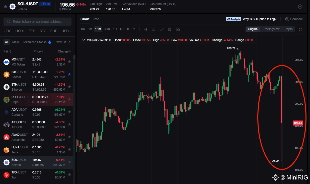Image resolution: width=310 pixels, height=184 pixels.
Task: Click the Ethereum logo
Action: pos(7,87)
